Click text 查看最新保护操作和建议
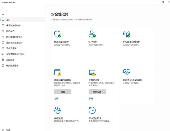170x131 pixels. click(x=99, y=121)
